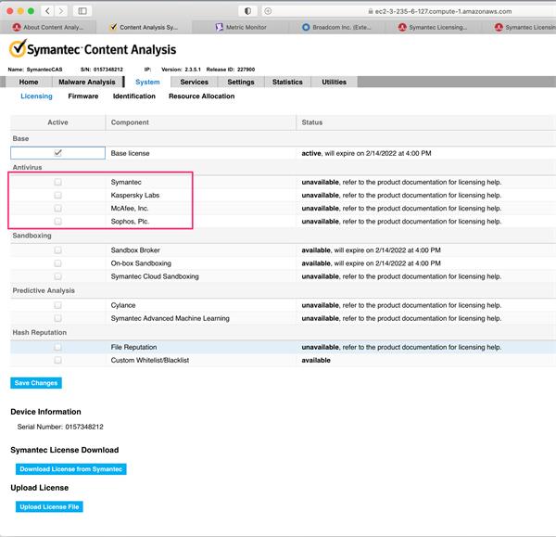The height and width of the screenshot is (537, 556).
Task: Enable the Custom Whitelist/Blacklist checkbox
Action: pyautogui.click(x=57, y=360)
